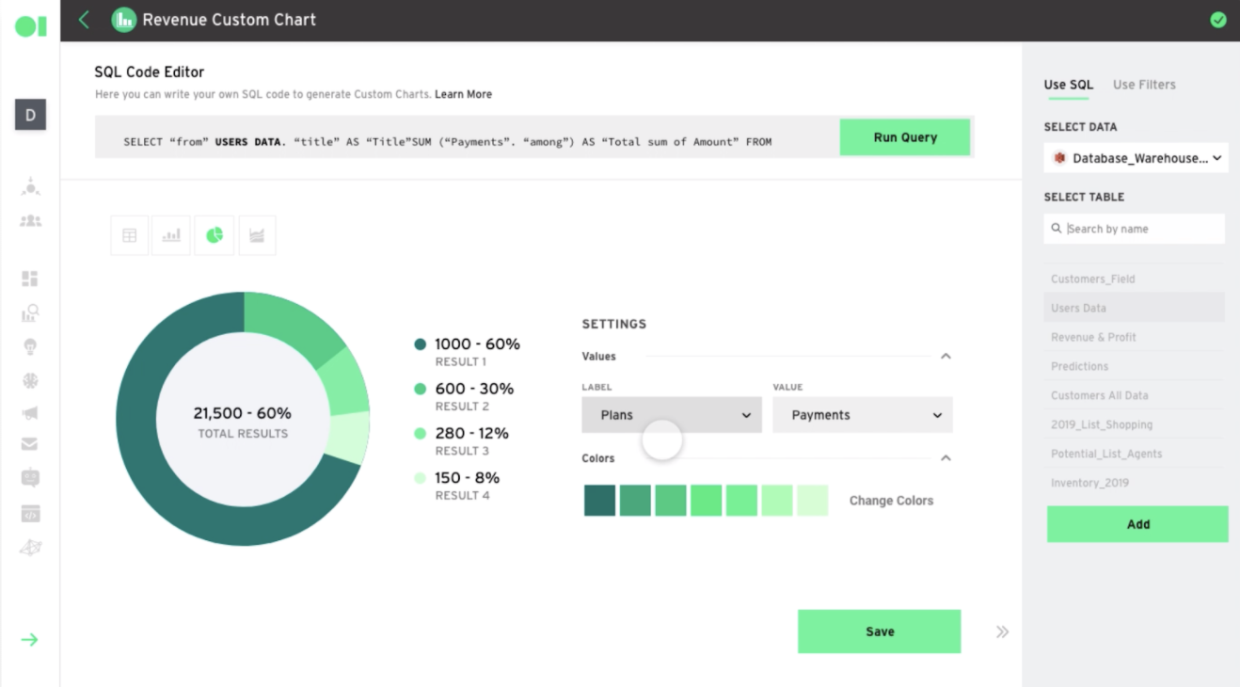Open the dashboard grid icon in sidebar
Viewport: 1240px width, 687px height.
point(30,279)
